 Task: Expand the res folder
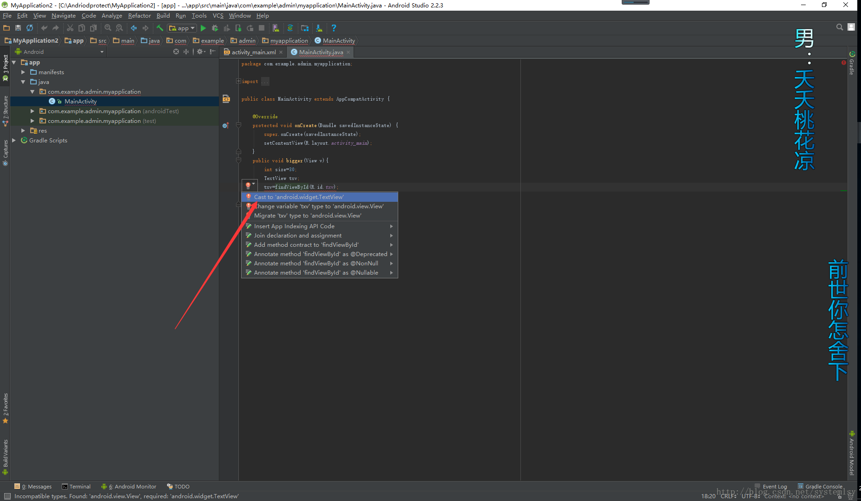(23, 130)
